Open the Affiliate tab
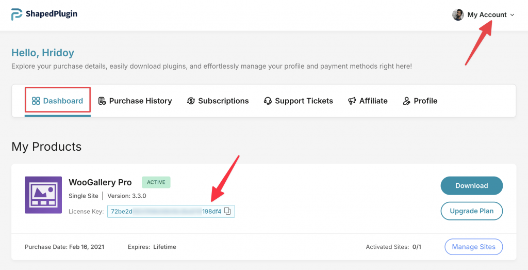 (368, 101)
